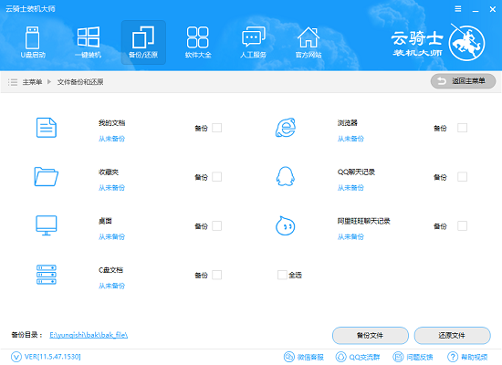
Task: Click the 收藏夹 folder icon
Action: coord(47,176)
